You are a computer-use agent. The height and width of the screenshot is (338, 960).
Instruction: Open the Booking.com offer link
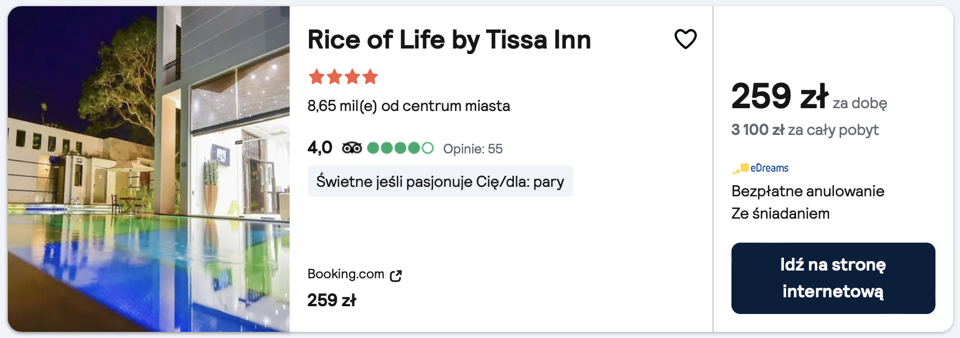click(346, 274)
